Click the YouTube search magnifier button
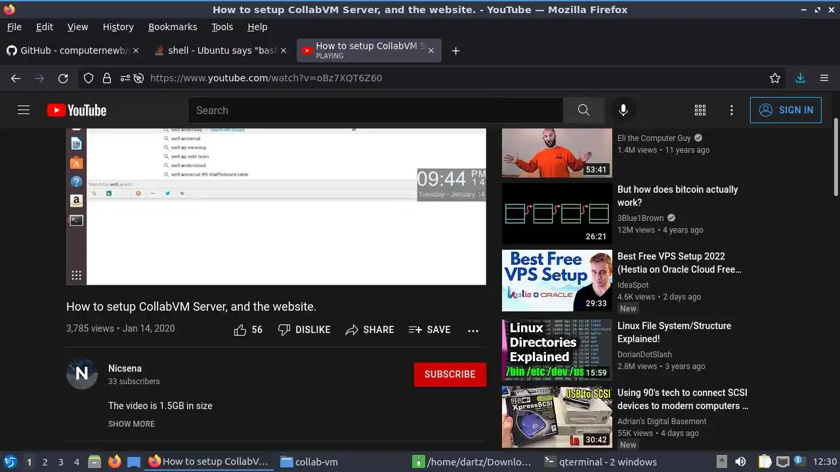Screen dimensions: 840x472 coord(583,110)
